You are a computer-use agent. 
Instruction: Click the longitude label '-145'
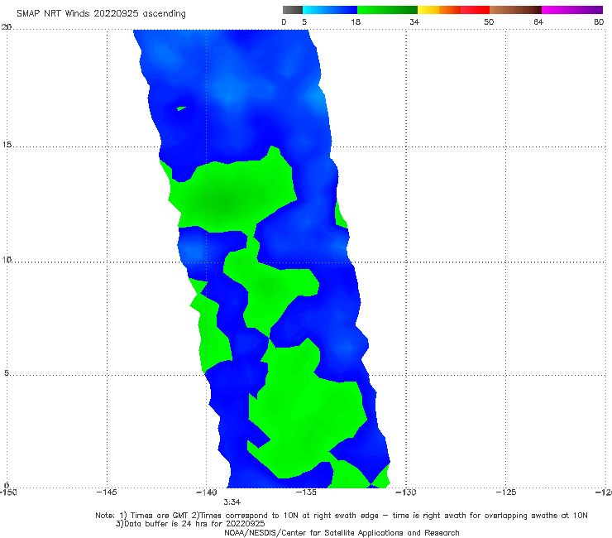107,492
